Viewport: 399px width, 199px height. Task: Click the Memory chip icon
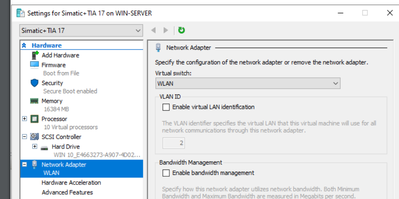pyautogui.click(x=34, y=101)
